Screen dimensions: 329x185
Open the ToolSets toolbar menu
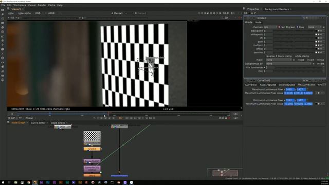[3, 71]
